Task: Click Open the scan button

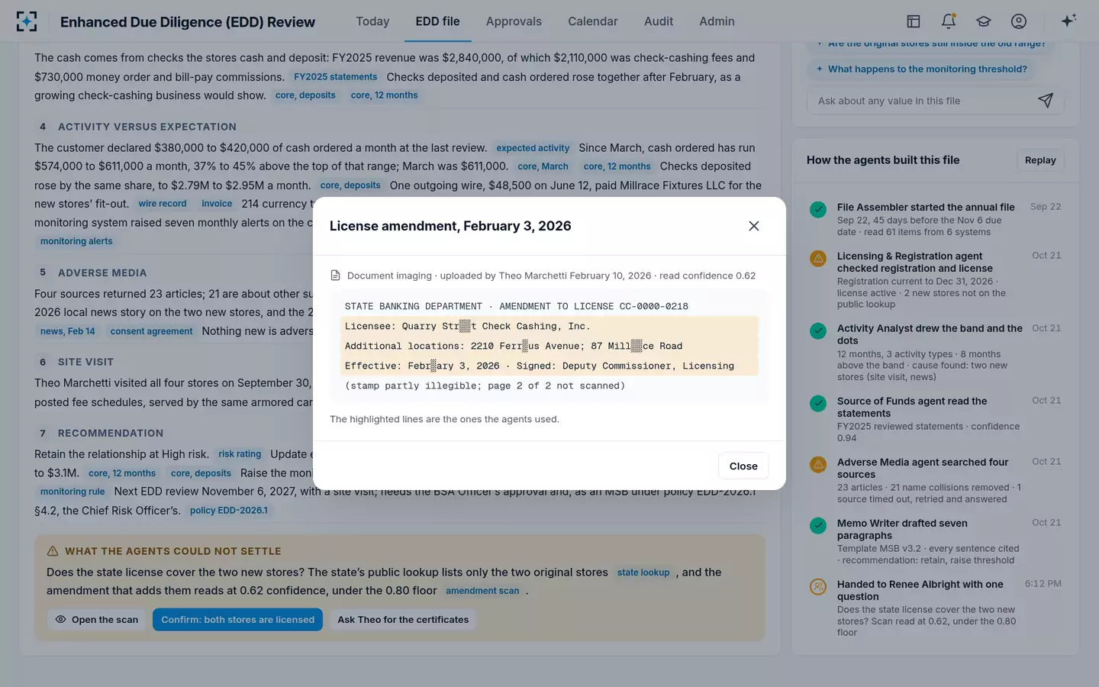Action: click(x=97, y=620)
